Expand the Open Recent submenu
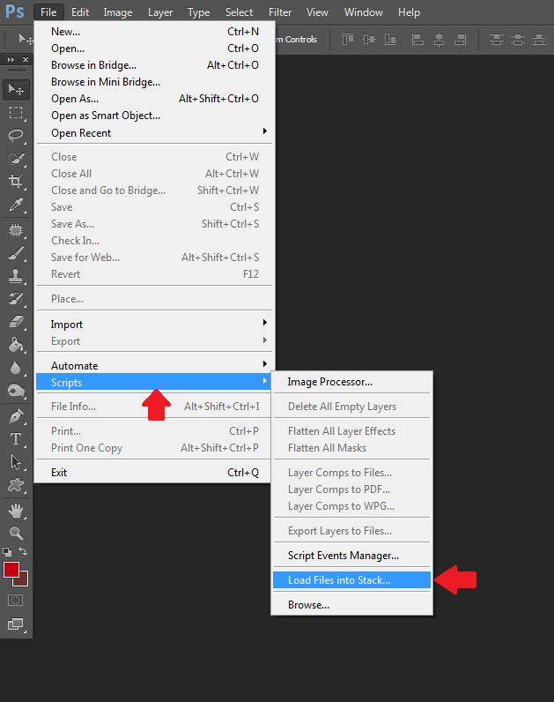This screenshot has width=554, height=702. (154, 133)
